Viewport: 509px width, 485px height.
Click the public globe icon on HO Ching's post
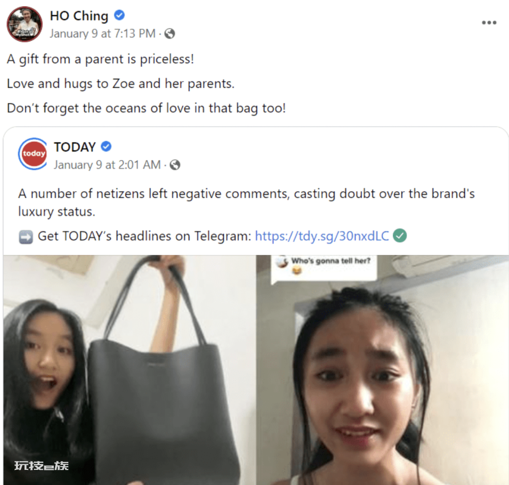(170, 33)
